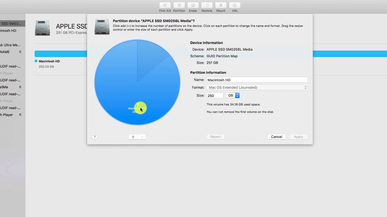Select intosh HD volume in sidebar
The height and width of the screenshot is (217, 387).
[12, 31]
